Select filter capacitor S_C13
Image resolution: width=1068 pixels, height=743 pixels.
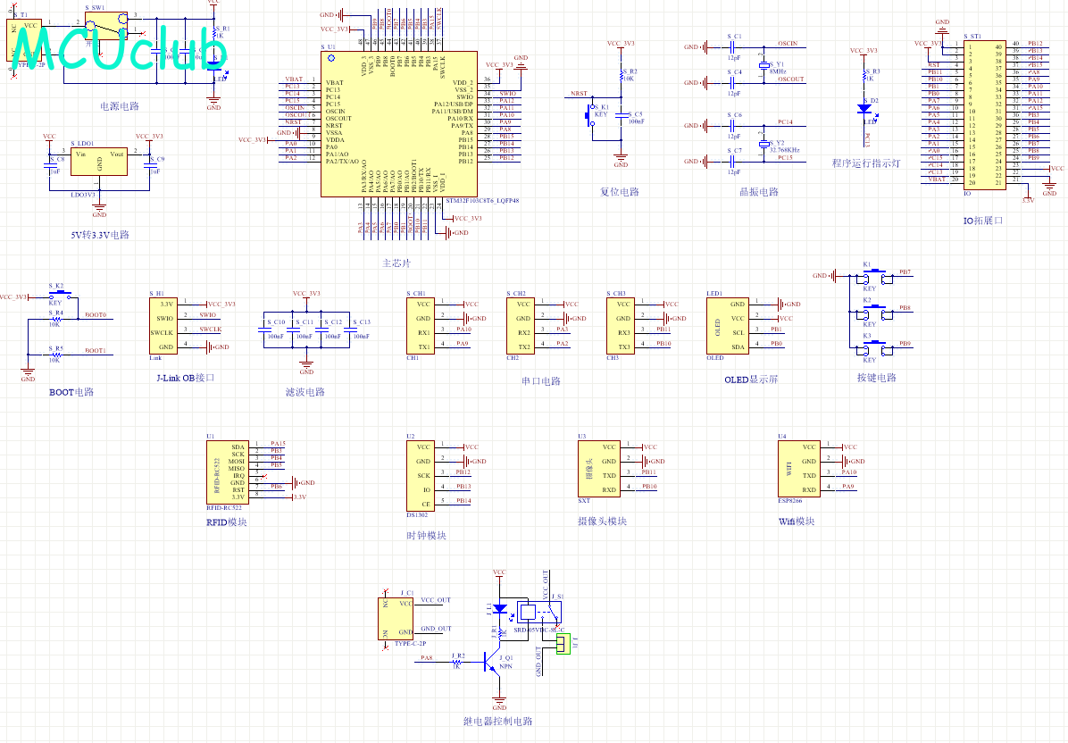point(350,329)
